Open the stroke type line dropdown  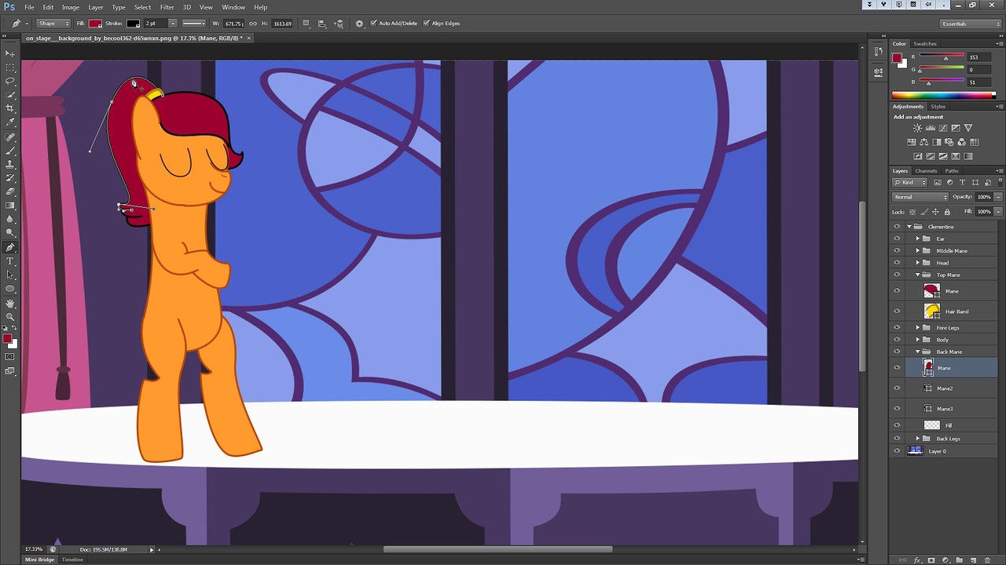(193, 24)
